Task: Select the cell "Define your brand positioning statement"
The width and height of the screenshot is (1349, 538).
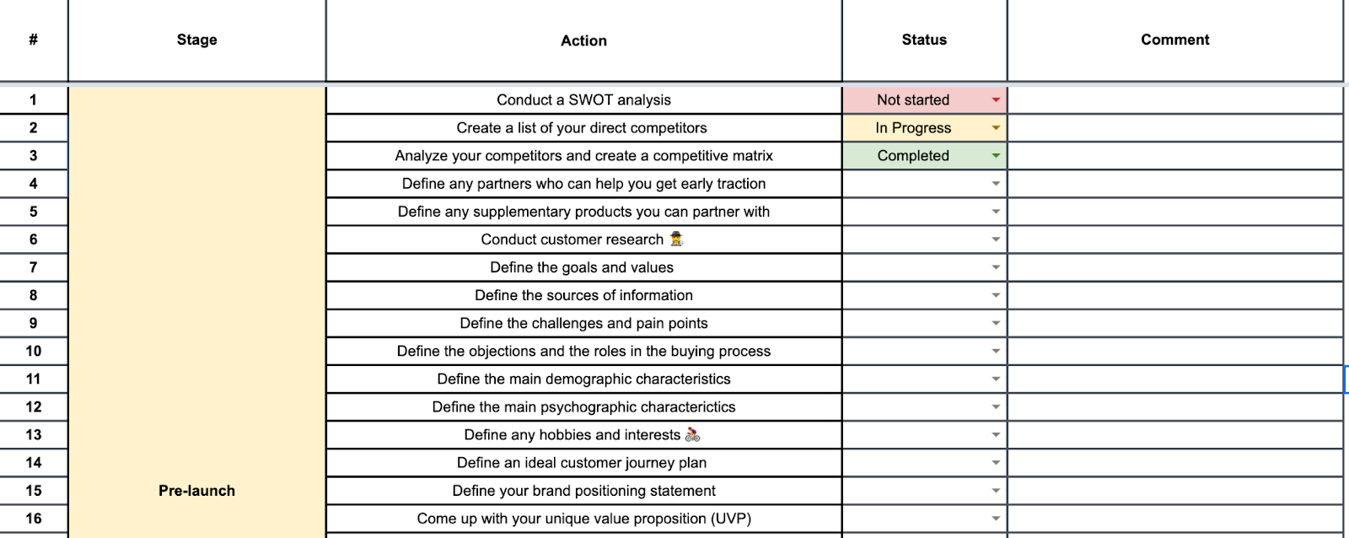Action: pyautogui.click(x=583, y=490)
